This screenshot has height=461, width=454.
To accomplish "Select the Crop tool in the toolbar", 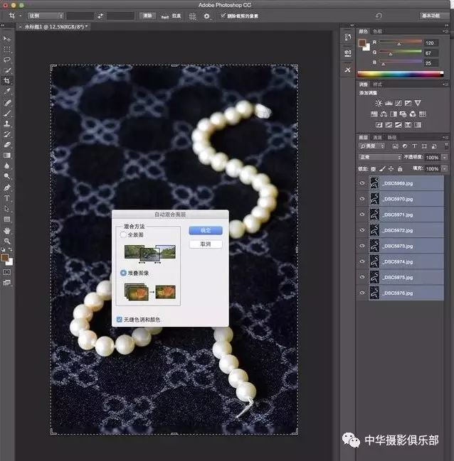I will coord(7,81).
